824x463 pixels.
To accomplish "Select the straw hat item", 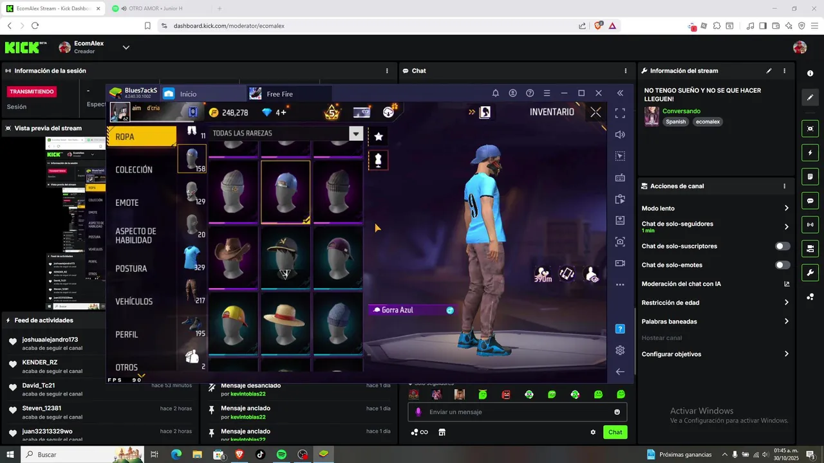I will (x=285, y=323).
